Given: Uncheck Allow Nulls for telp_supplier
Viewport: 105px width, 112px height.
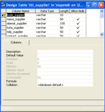Looking at the screenshot, I should [x=78, y=32].
